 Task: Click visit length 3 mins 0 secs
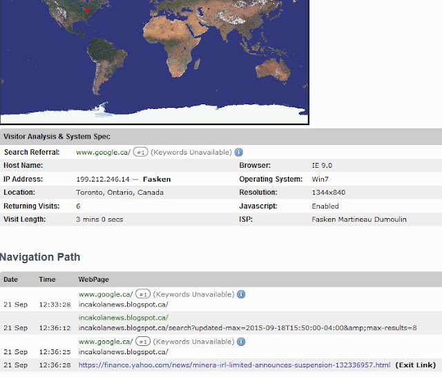coord(99,220)
